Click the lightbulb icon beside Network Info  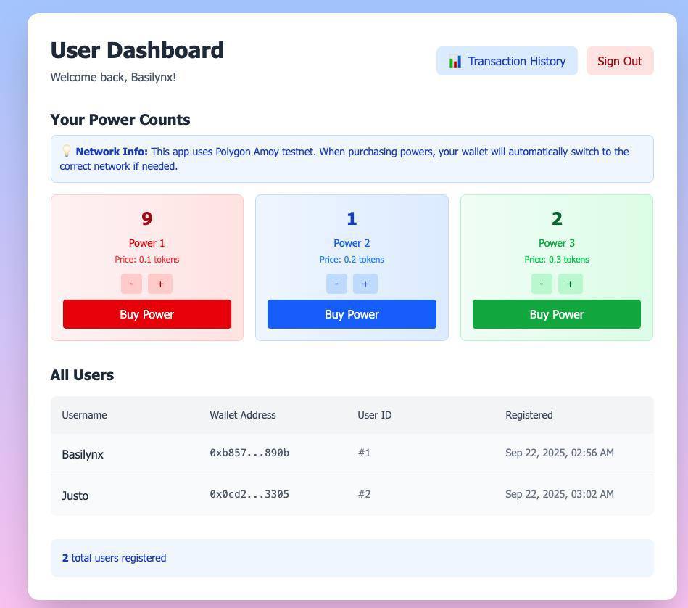click(x=66, y=152)
